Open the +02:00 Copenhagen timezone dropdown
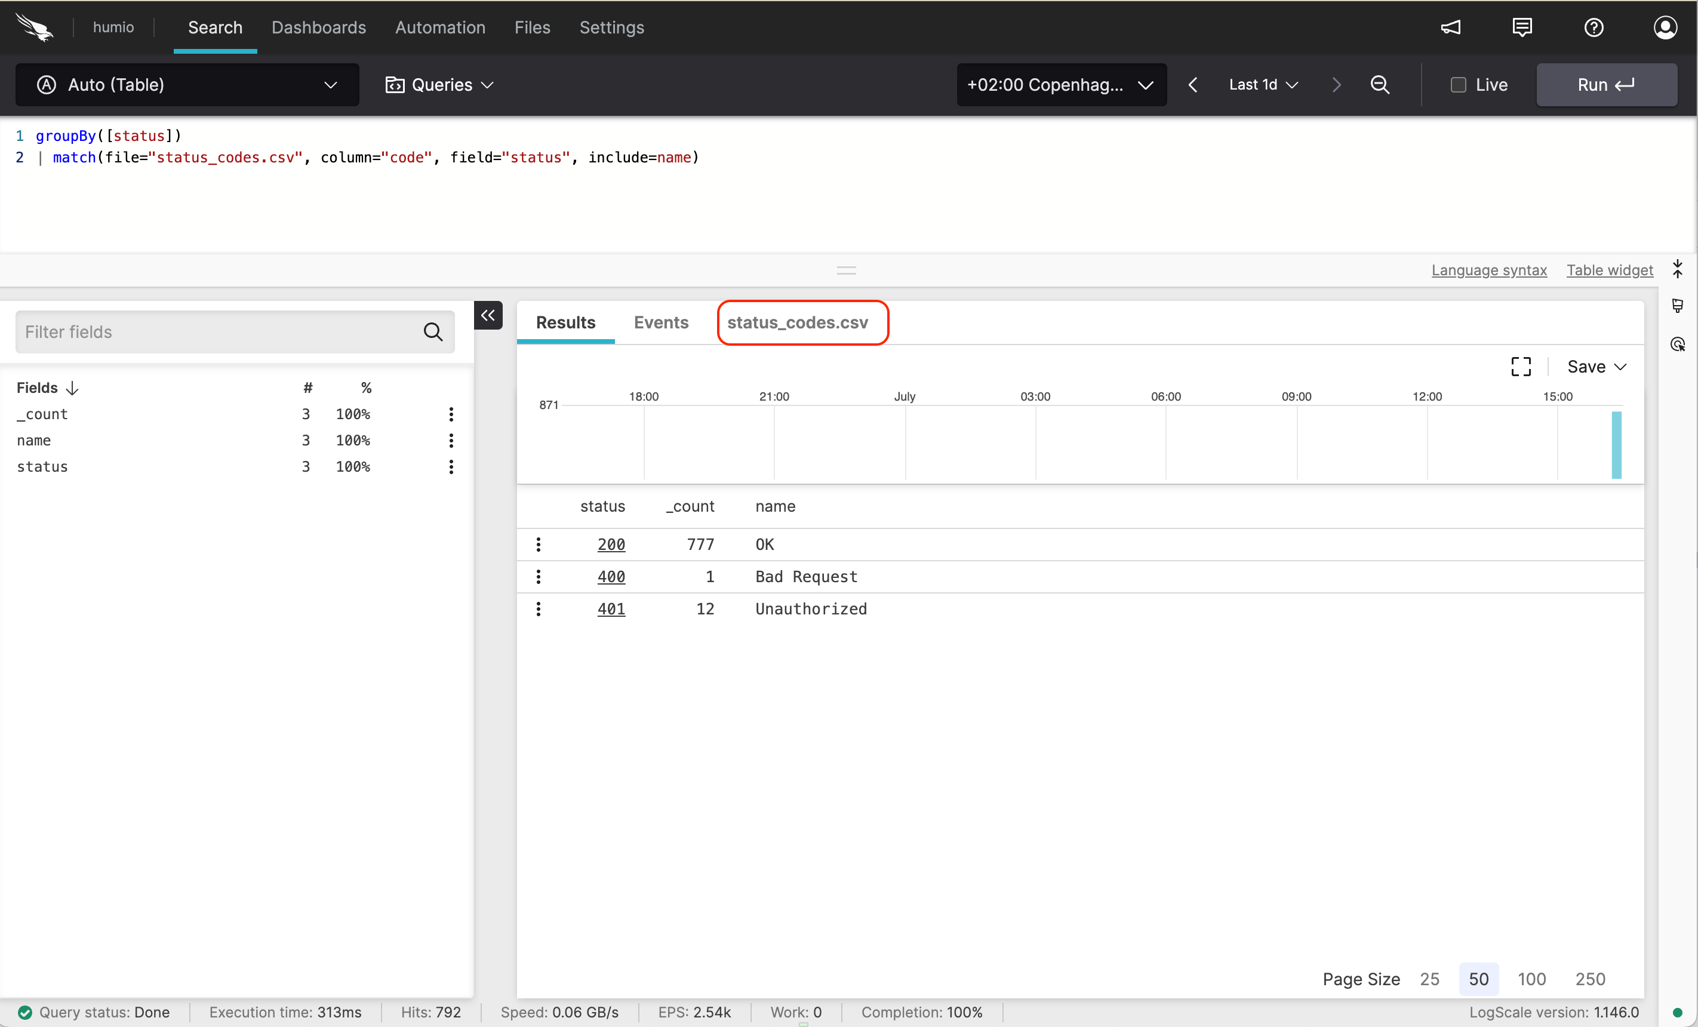The width and height of the screenshot is (1698, 1027). [1060, 85]
